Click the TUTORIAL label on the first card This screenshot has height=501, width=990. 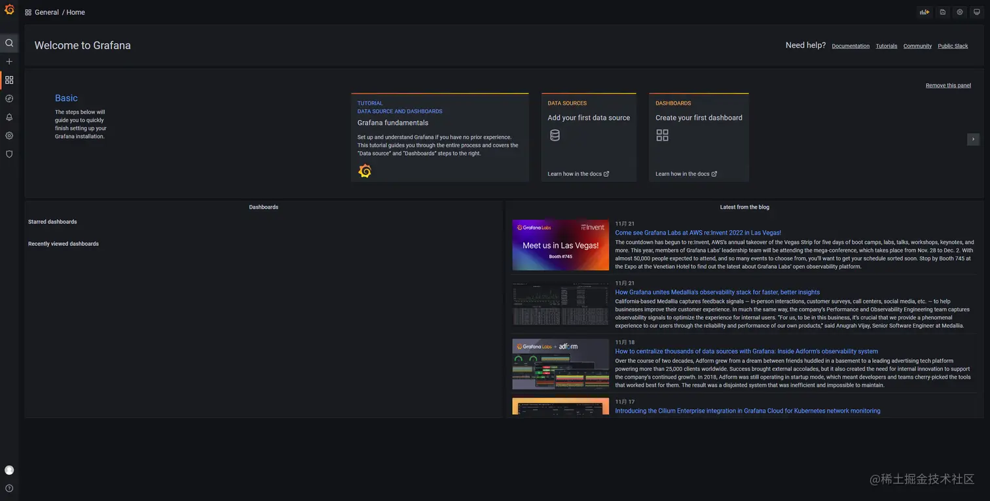[x=370, y=103]
